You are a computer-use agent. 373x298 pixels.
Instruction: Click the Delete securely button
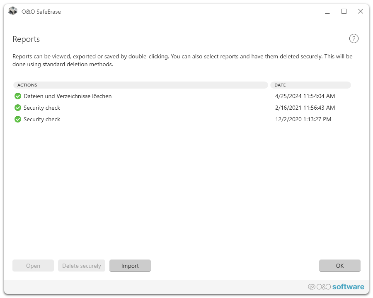coord(82,266)
